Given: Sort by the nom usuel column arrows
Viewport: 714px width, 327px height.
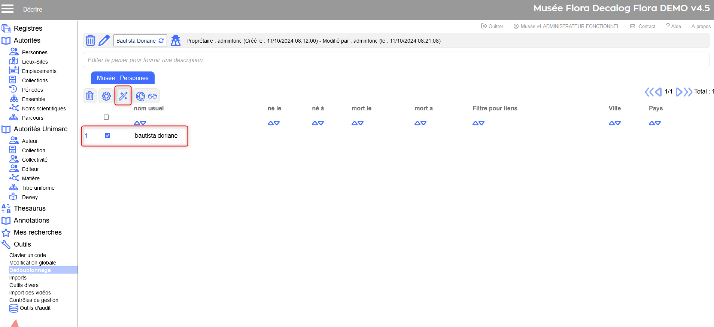Looking at the screenshot, I should point(140,123).
